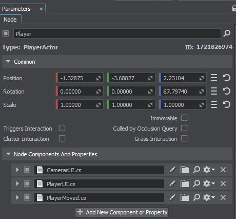Click the Position X value field
This screenshot has width=236, height=219.
pos(80,78)
